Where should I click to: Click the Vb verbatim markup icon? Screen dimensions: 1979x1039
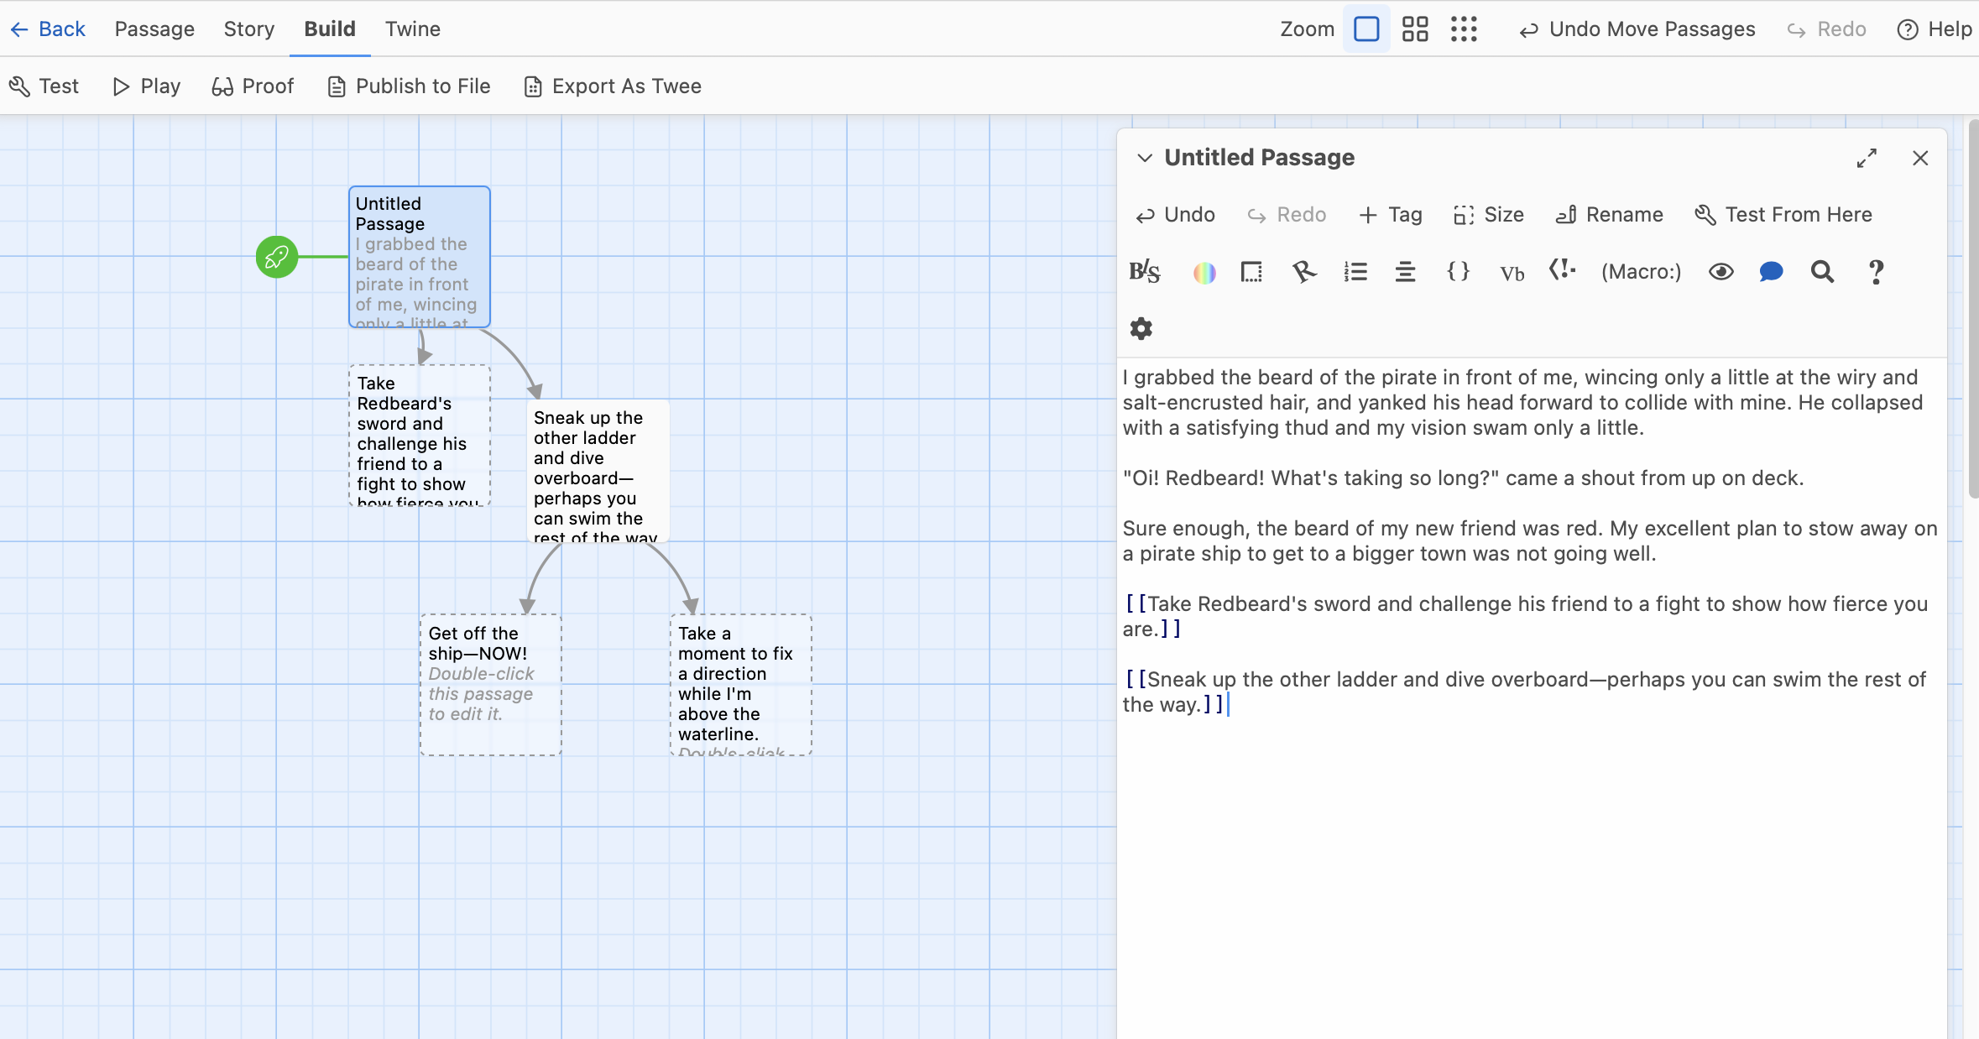click(1512, 274)
